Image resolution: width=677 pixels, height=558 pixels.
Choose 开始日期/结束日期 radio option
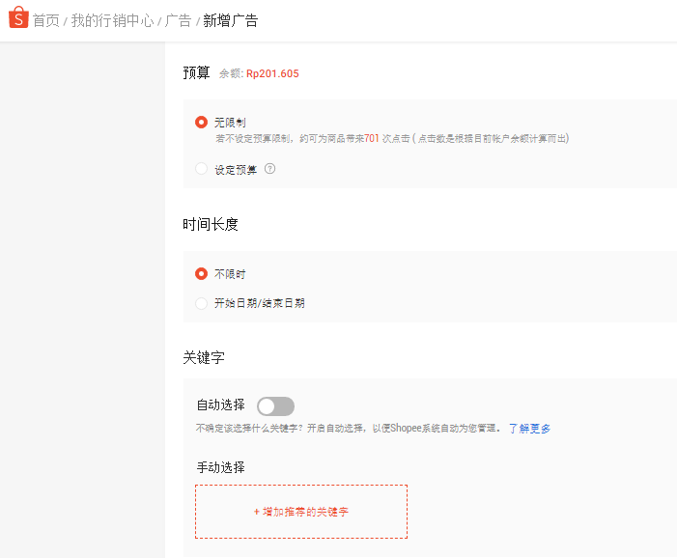[202, 303]
